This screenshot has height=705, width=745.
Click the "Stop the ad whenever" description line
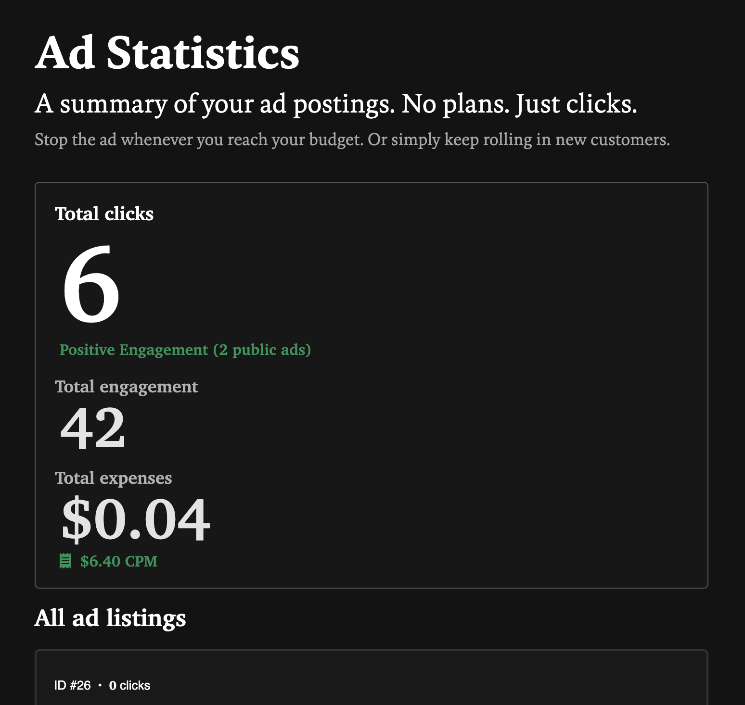pos(352,139)
